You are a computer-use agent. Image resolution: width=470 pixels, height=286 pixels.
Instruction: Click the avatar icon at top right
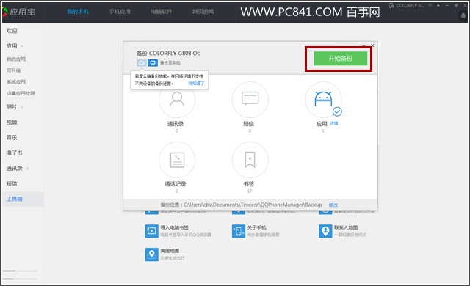(463, 15)
